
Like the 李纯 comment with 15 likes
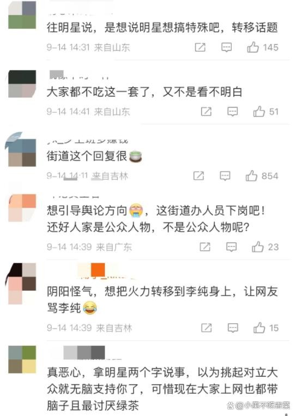[x=259, y=328]
